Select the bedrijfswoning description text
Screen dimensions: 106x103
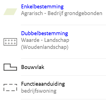click(39, 91)
